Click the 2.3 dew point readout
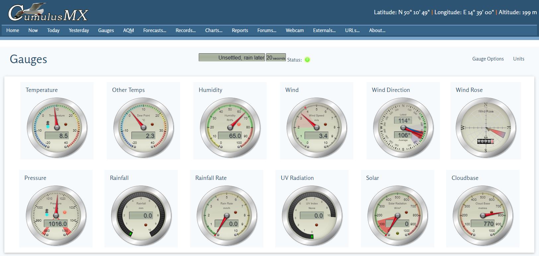Viewport: 539px width, 256px height. pos(143,136)
